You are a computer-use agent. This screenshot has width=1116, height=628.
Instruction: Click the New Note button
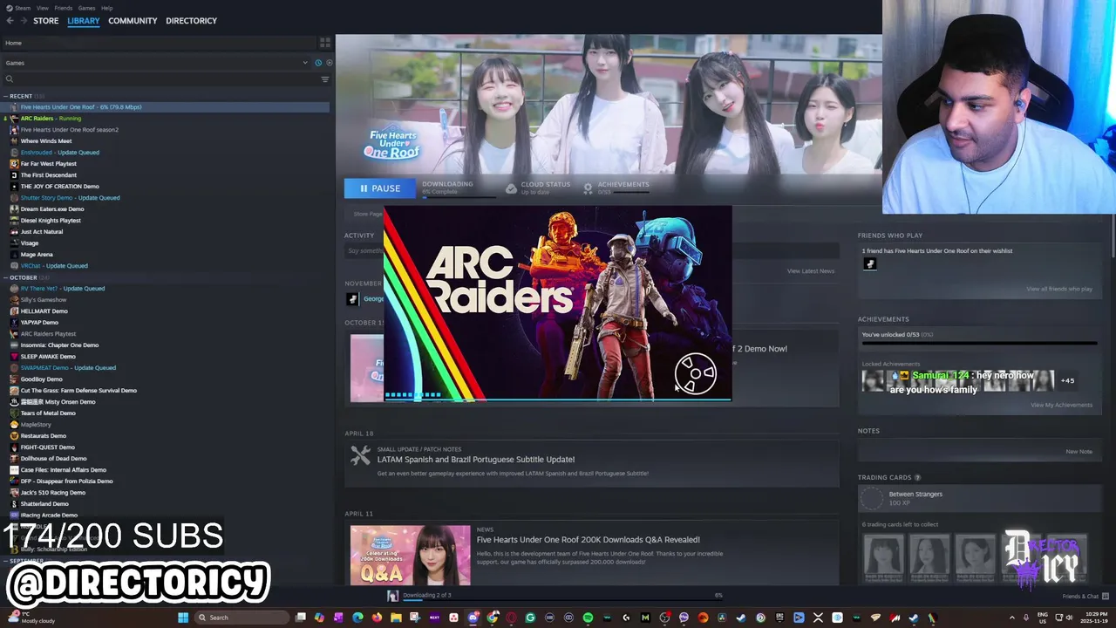1079,452
